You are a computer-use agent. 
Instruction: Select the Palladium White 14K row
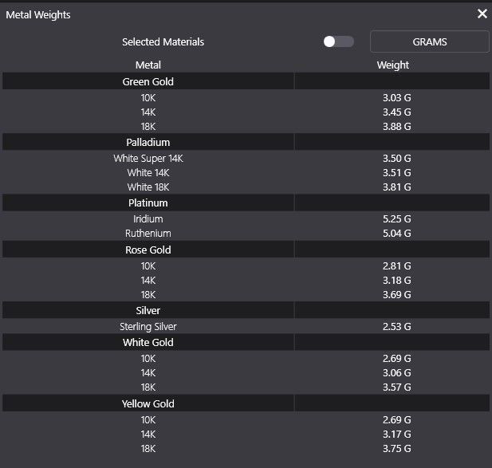(x=148, y=172)
